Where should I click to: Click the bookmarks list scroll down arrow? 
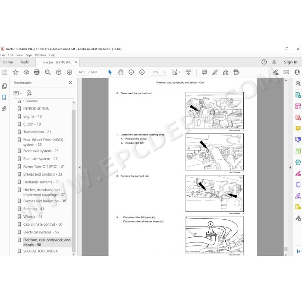(x=74, y=254)
